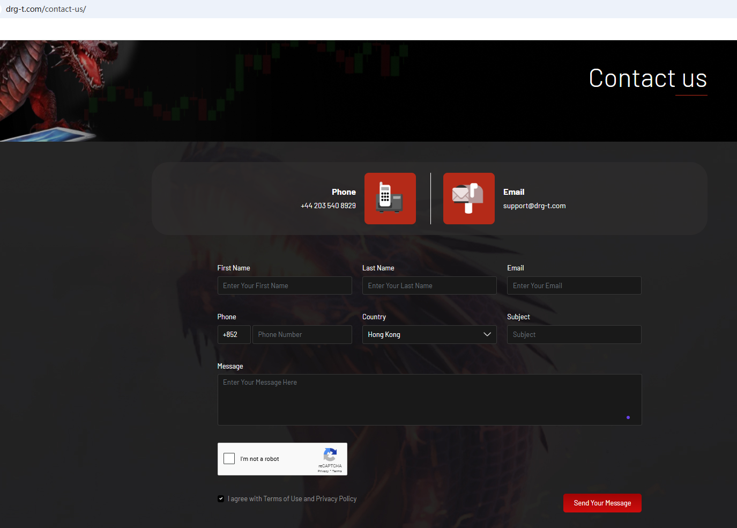737x528 pixels.
Task: Click the reCAPTCHA logo icon
Action: click(x=330, y=454)
